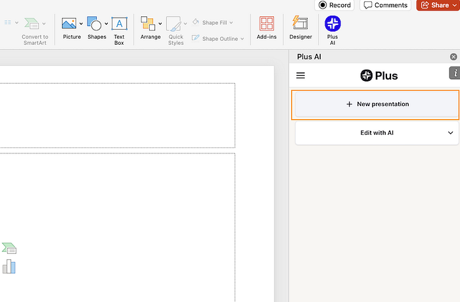This screenshot has width=460, height=302.
Task: Insert chart via slide placeholder icon
Action: [9, 266]
